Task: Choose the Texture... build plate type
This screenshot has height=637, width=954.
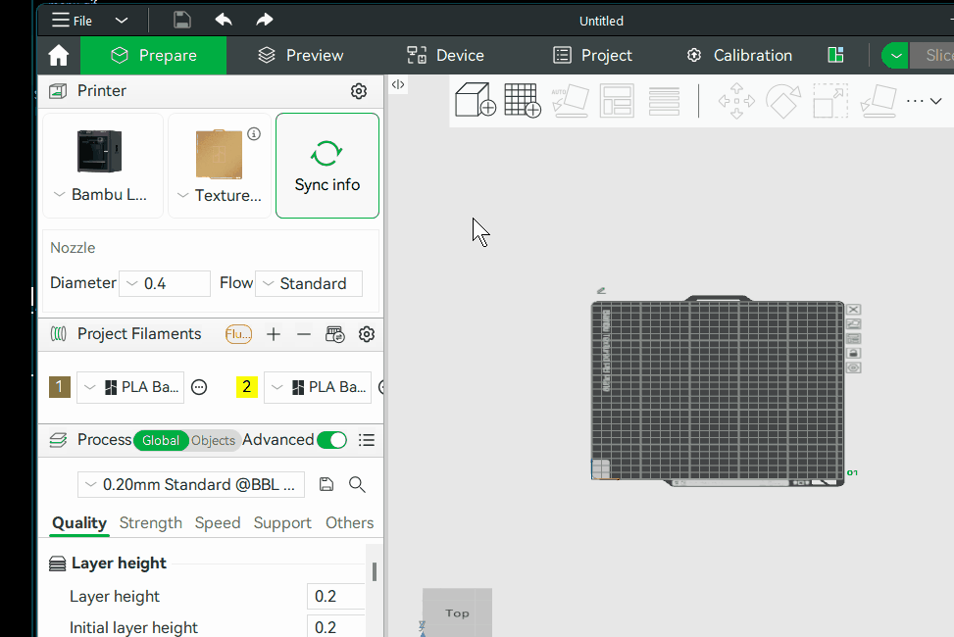Action: [220, 166]
